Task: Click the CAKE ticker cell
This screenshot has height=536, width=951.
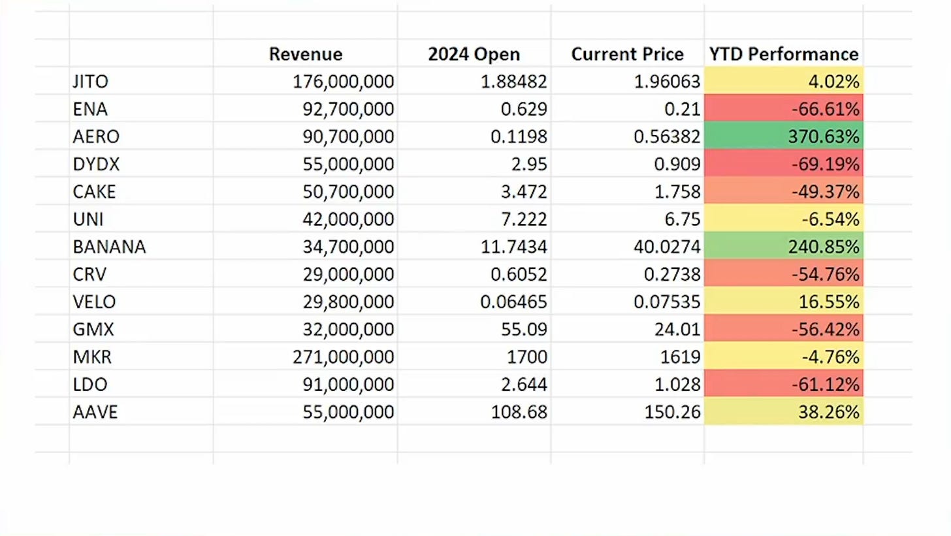Action: [x=141, y=191]
